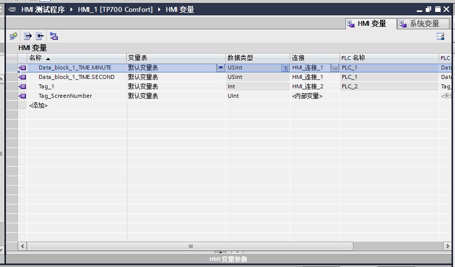Click HMI 测试程序 in breadcrumb
The width and height of the screenshot is (455, 267).
click(x=43, y=9)
